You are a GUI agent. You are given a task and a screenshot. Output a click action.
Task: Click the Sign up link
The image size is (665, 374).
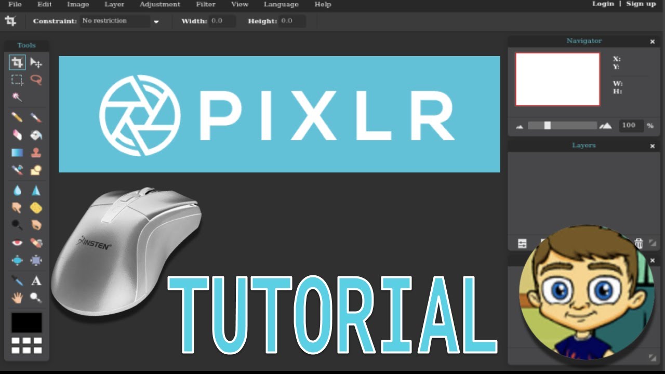pyautogui.click(x=641, y=4)
